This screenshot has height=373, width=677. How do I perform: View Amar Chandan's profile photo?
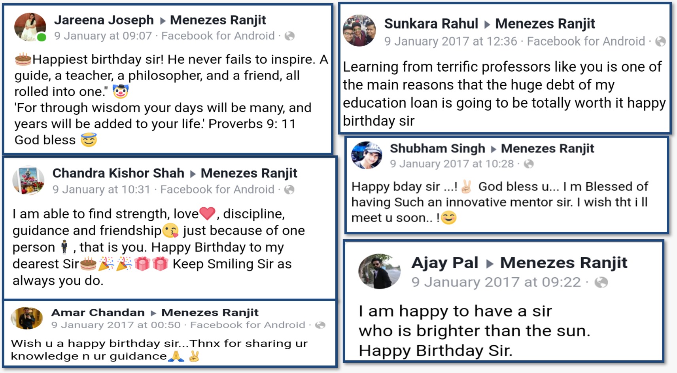pyautogui.click(x=26, y=318)
